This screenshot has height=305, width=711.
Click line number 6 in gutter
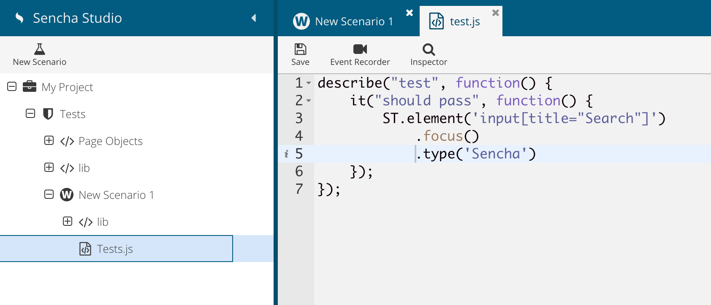click(299, 171)
